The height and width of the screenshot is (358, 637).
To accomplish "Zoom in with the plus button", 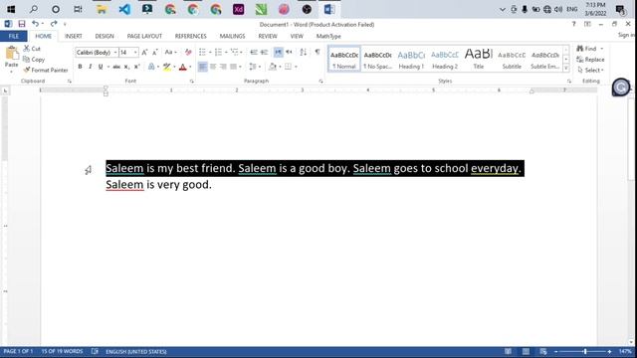I will click(x=609, y=351).
